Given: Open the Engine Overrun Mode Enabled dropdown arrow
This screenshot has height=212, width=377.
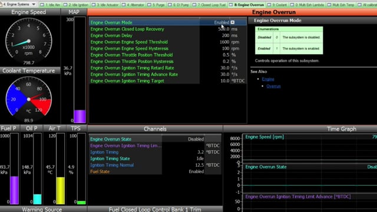Looking at the screenshot, I should tap(233, 22).
